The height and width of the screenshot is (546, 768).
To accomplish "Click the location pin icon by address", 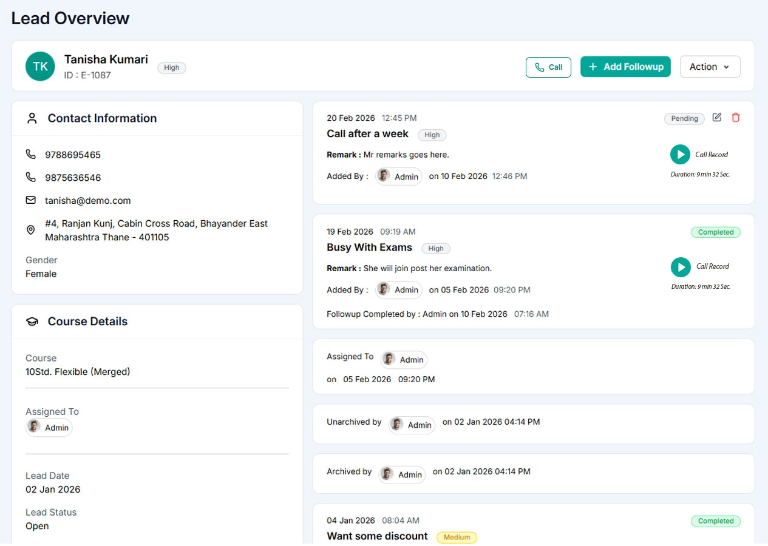I will [30, 231].
